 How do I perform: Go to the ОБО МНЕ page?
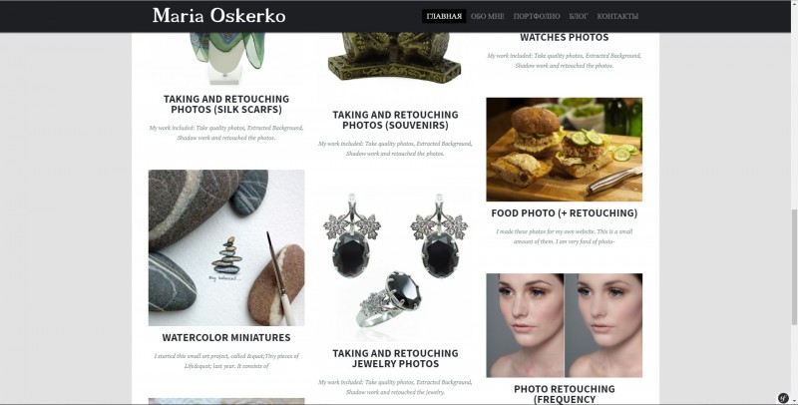click(x=488, y=16)
